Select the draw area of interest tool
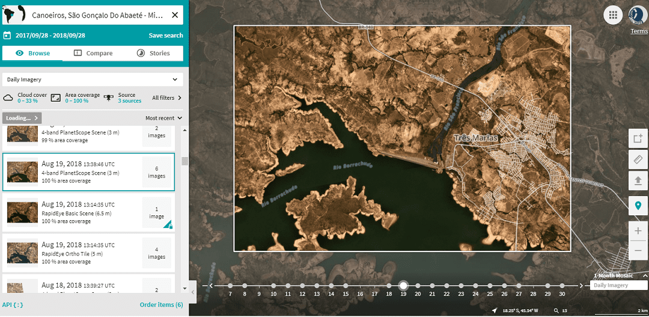The height and width of the screenshot is (317, 649). click(638, 139)
